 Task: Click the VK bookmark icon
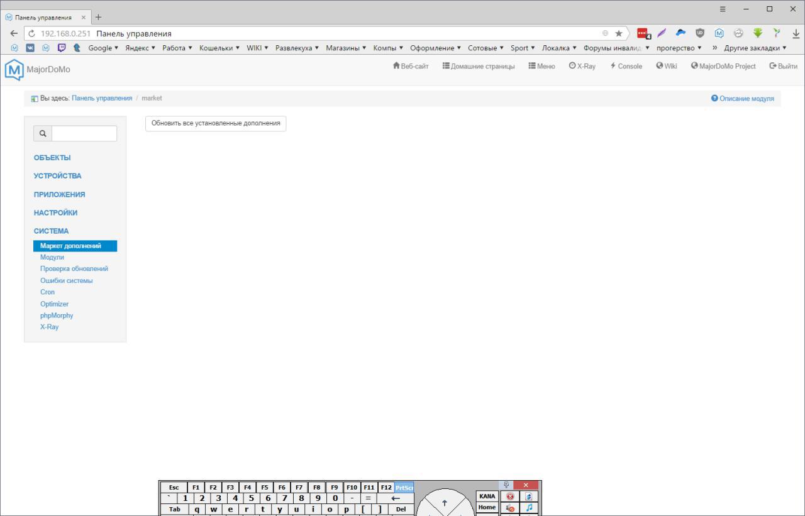[30, 48]
